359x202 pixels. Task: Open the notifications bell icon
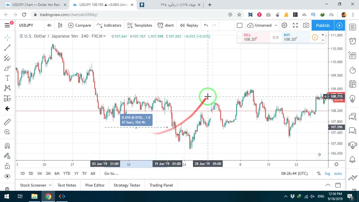353,160
